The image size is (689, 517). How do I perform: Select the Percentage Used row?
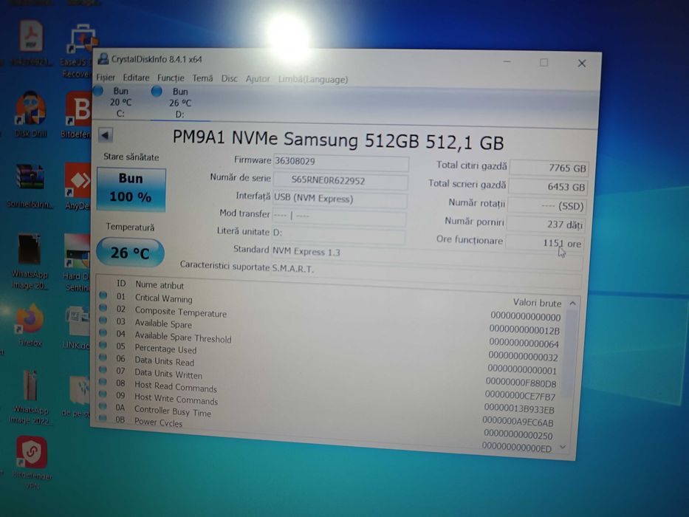(x=329, y=358)
